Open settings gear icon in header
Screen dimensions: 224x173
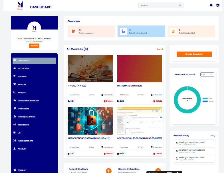pyautogui.click(x=218, y=5)
